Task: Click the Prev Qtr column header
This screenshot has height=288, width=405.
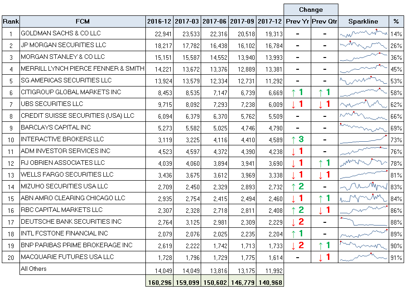Action: [325, 21]
